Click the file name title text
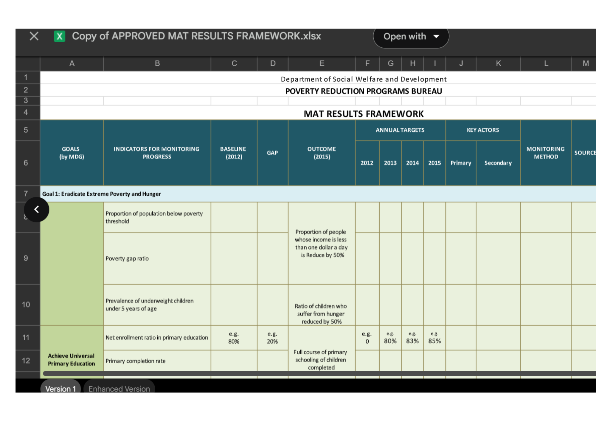Viewport: 596px width, 421px height. 196,36
